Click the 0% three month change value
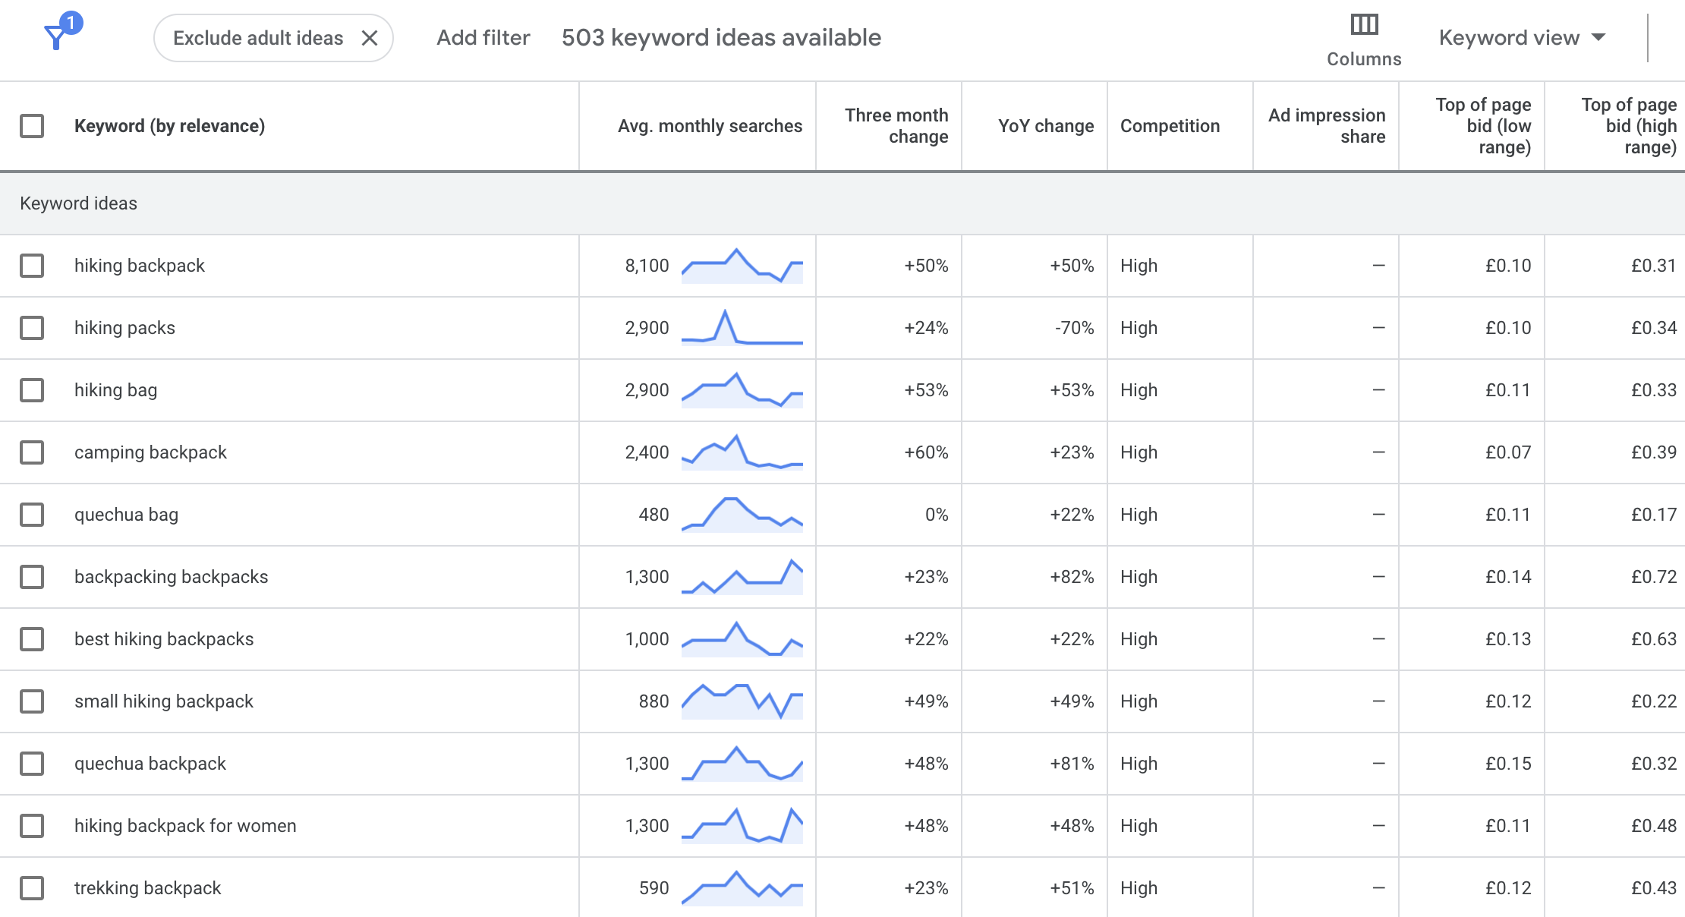 937,515
